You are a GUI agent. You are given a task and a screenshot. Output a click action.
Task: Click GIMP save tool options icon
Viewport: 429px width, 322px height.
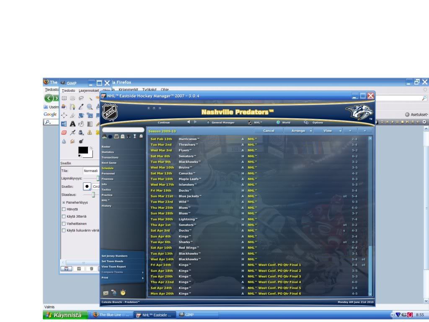coord(66,269)
